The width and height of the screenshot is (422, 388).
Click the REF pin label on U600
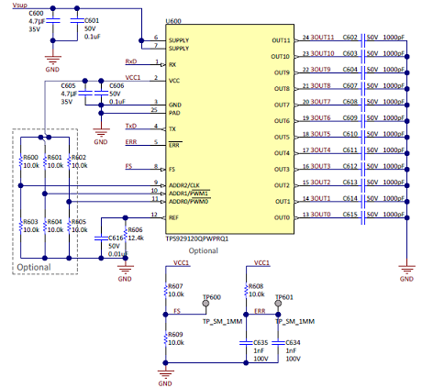(173, 217)
